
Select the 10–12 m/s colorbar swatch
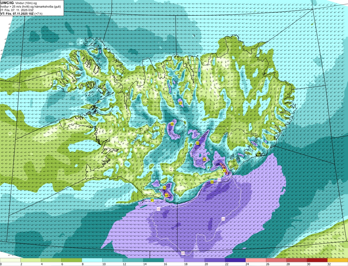coord(113,260)
